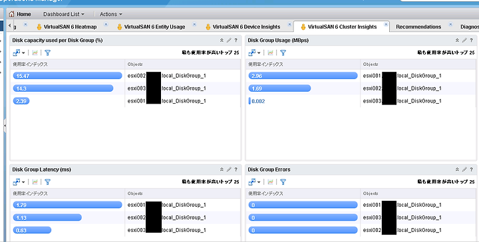Viewport: 479px width, 242px height.
Task: Open navigation dropdown in Disk Group Errors widget
Action: pyautogui.click(x=254, y=182)
